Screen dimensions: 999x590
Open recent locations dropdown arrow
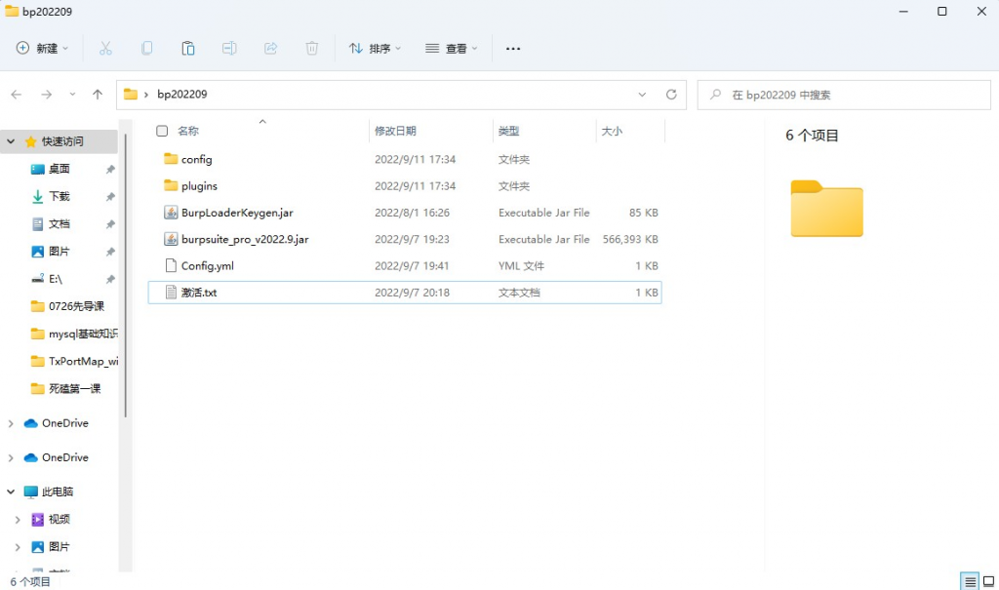(x=72, y=95)
